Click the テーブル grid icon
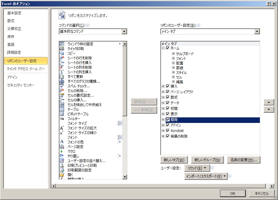 coord(62,109)
